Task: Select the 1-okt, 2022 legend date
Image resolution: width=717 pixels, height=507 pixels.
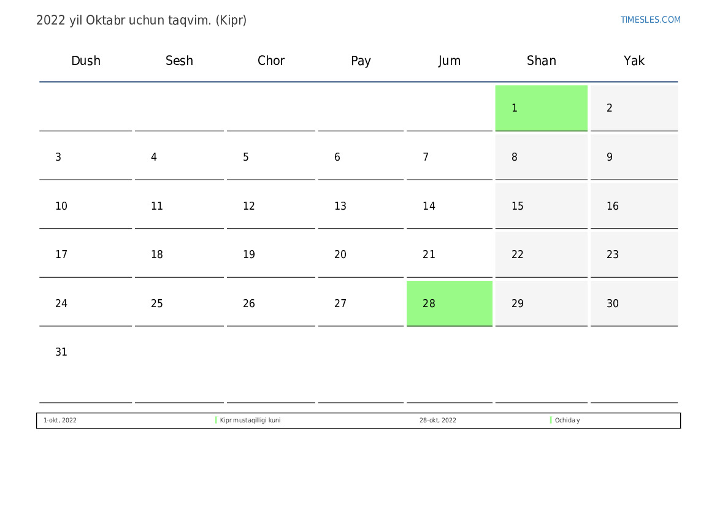Action: pos(60,421)
